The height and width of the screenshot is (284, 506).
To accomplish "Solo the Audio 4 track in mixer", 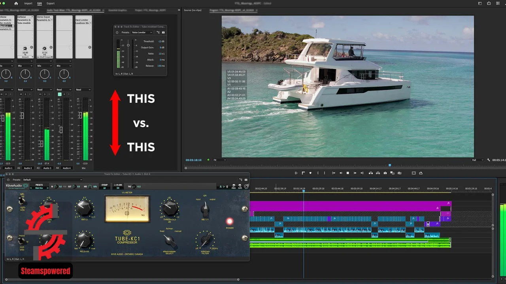I will (x=64, y=94).
